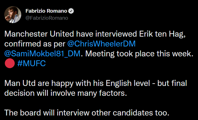Screen dimensions: 198x120
Task: Open the @ChrisWheelerDM mention
Action: (101, 44)
